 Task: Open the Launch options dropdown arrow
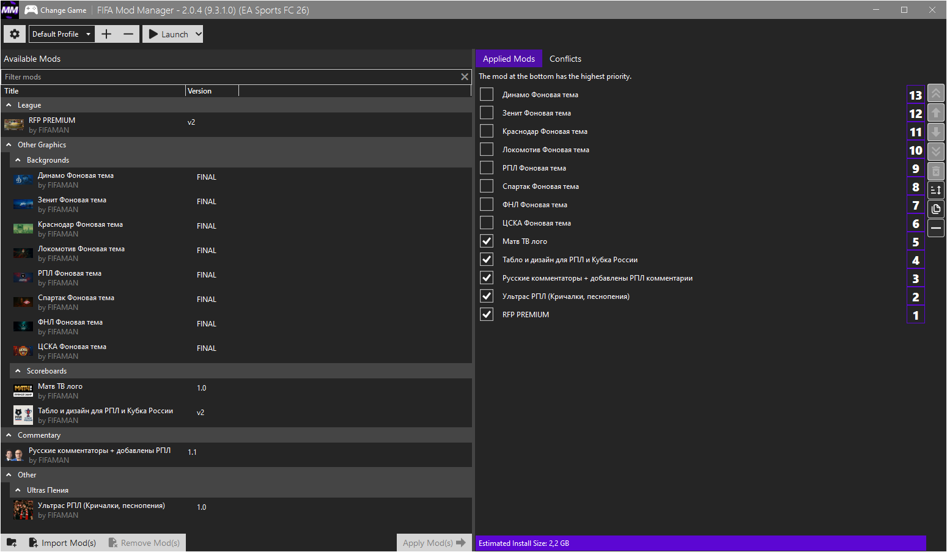(198, 34)
